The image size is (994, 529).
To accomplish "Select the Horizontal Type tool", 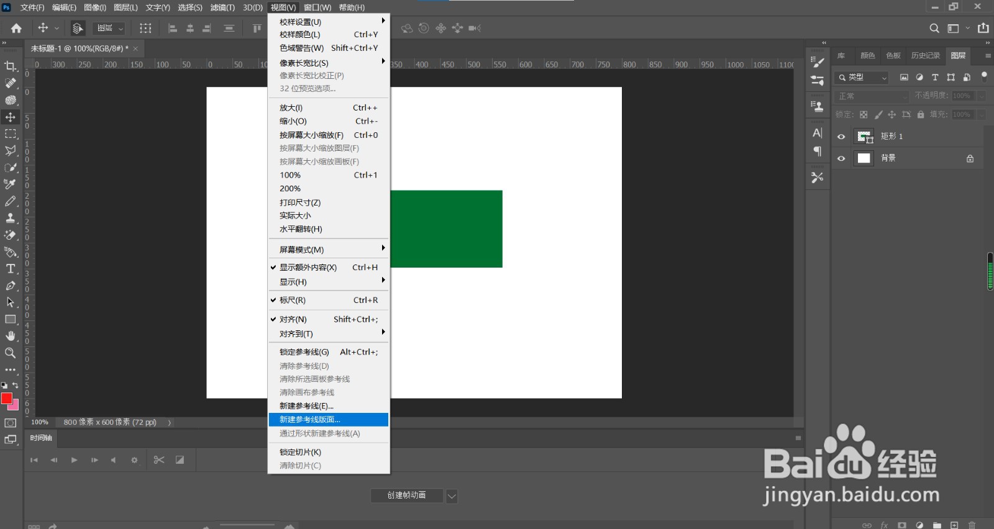I will point(11,269).
